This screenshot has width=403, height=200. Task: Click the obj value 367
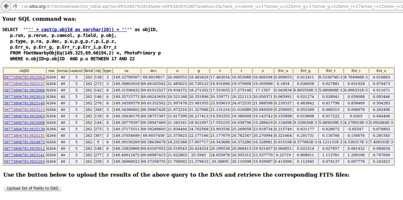click(x=98, y=135)
